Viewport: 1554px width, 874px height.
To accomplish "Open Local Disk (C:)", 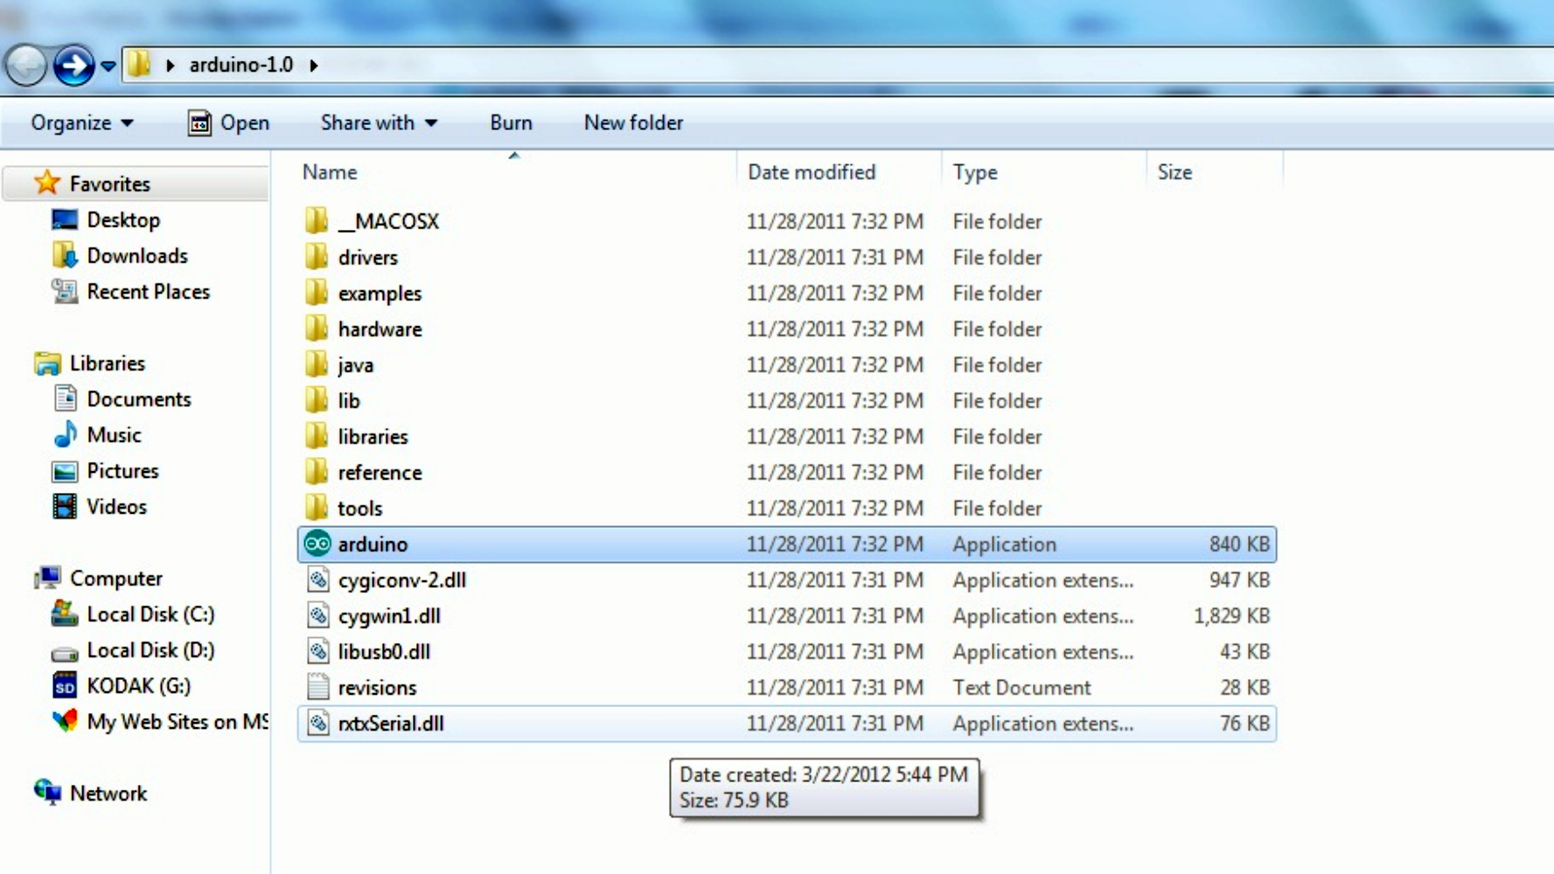I will 132,614.
